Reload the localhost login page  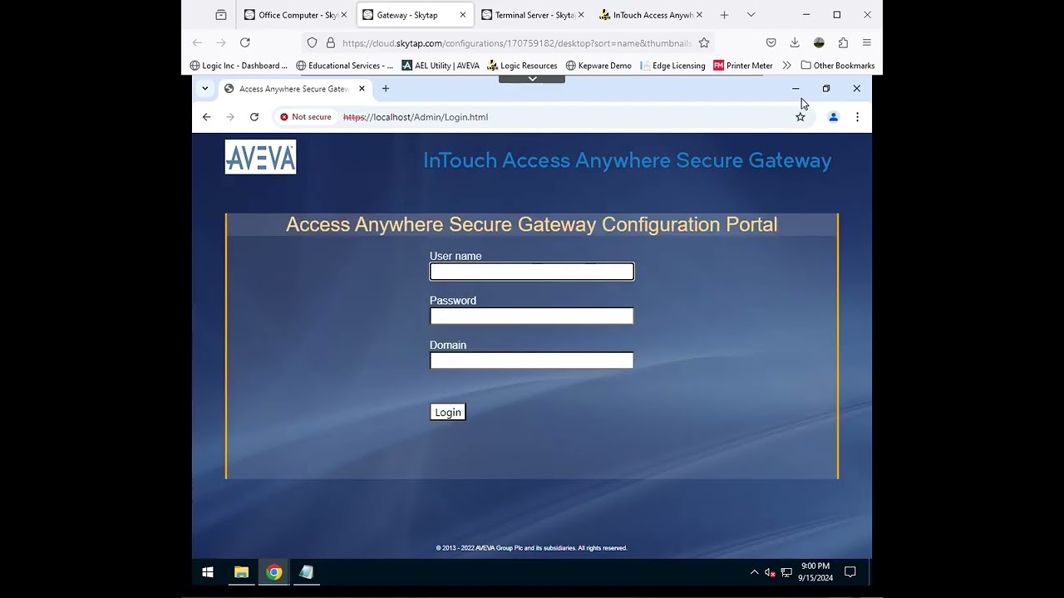254,117
